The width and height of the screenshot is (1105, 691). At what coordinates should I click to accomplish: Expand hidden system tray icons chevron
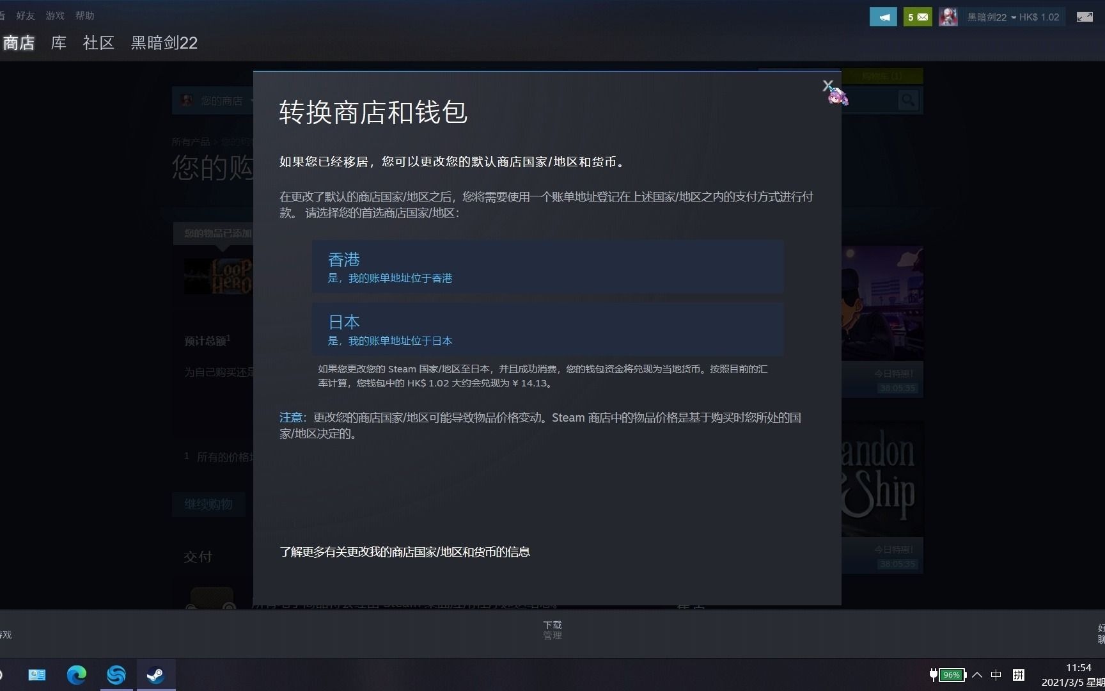[977, 675]
